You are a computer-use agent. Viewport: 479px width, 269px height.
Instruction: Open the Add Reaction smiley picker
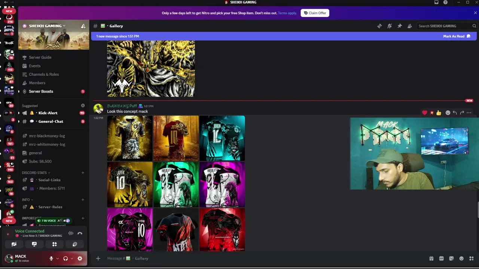pos(448,112)
